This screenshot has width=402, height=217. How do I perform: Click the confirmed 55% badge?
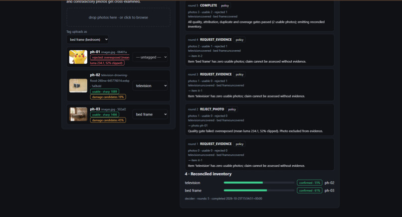309,183
